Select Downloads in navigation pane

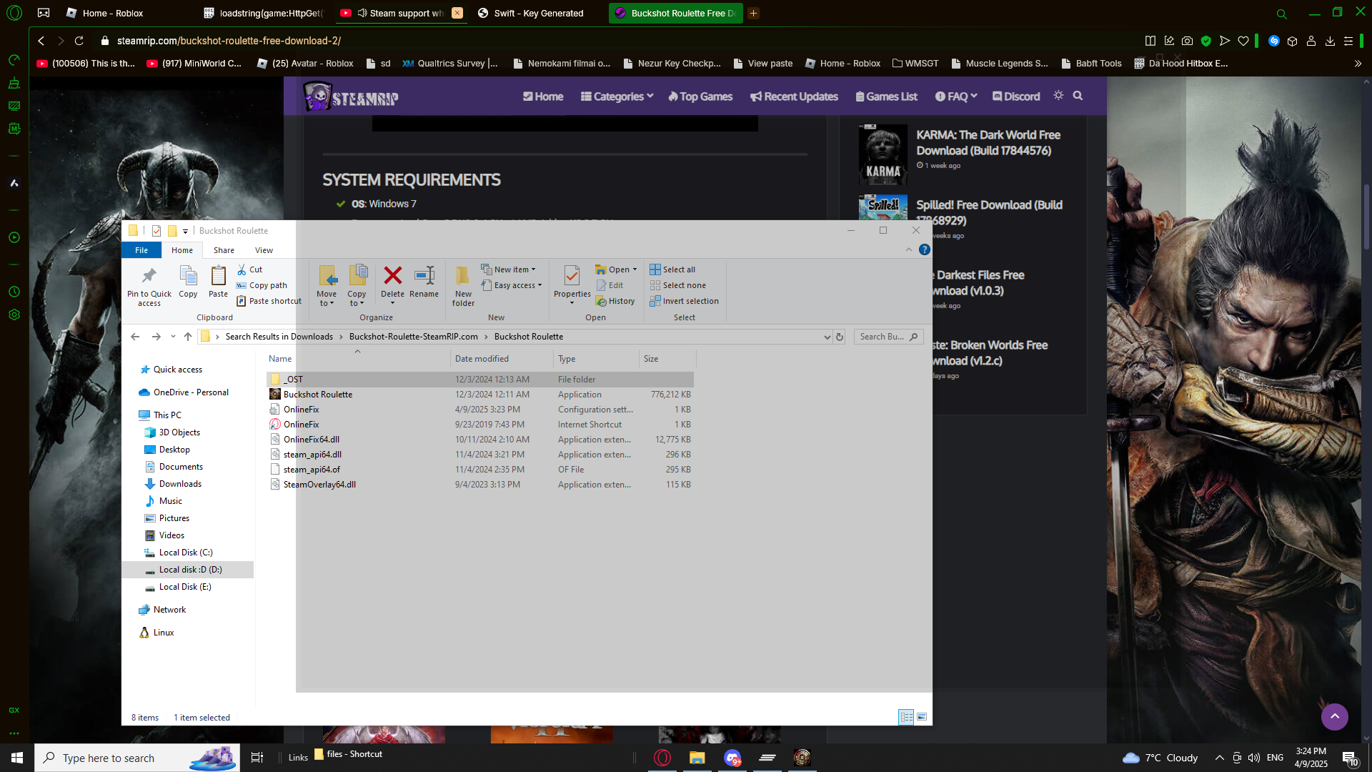click(180, 484)
